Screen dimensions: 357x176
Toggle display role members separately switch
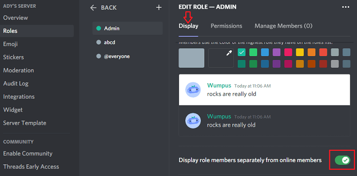point(342,160)
